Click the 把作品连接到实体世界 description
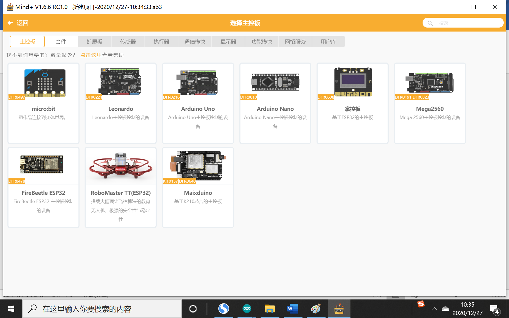Viewport: 509px width, 318px height. tap(43, 117)
